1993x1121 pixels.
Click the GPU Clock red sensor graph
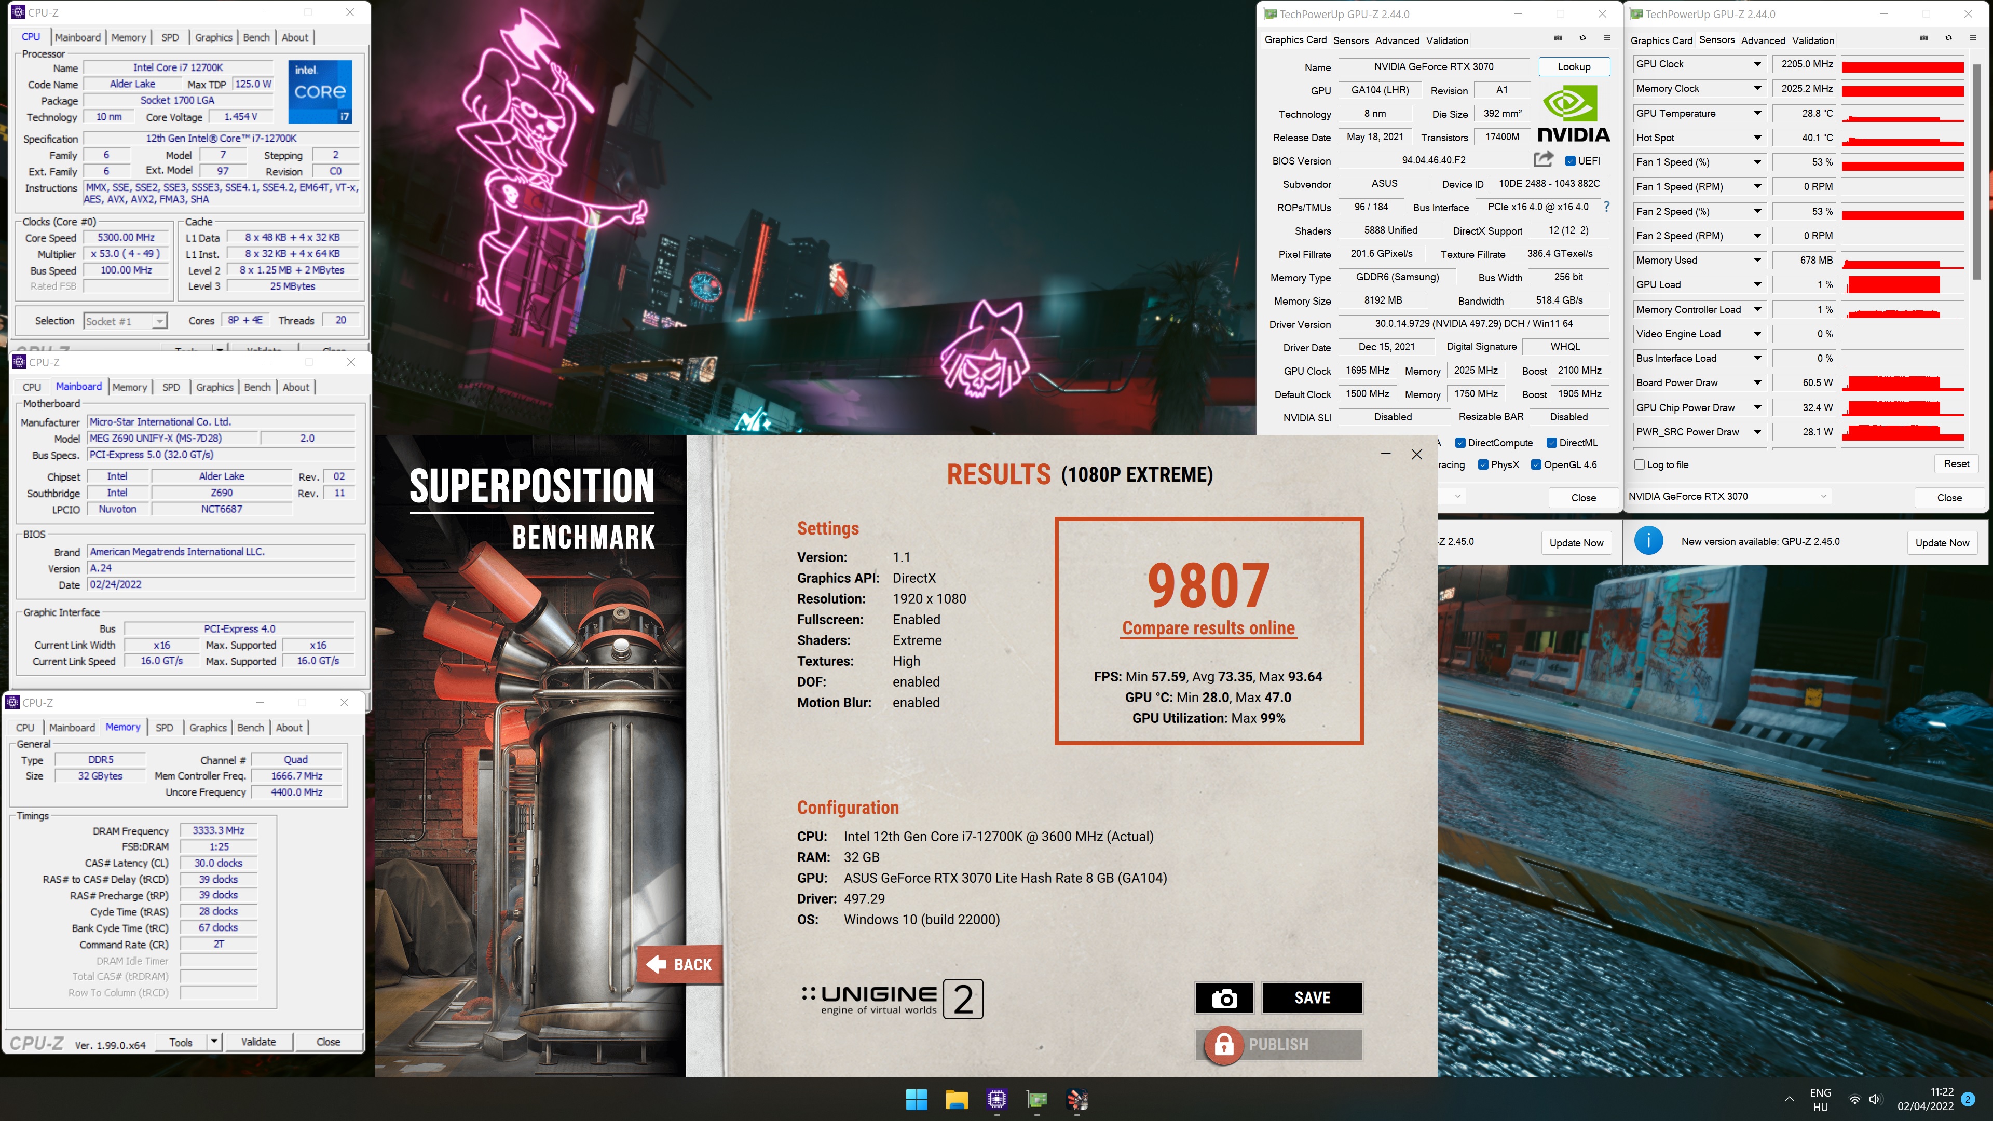click(x=1903, y=64)
